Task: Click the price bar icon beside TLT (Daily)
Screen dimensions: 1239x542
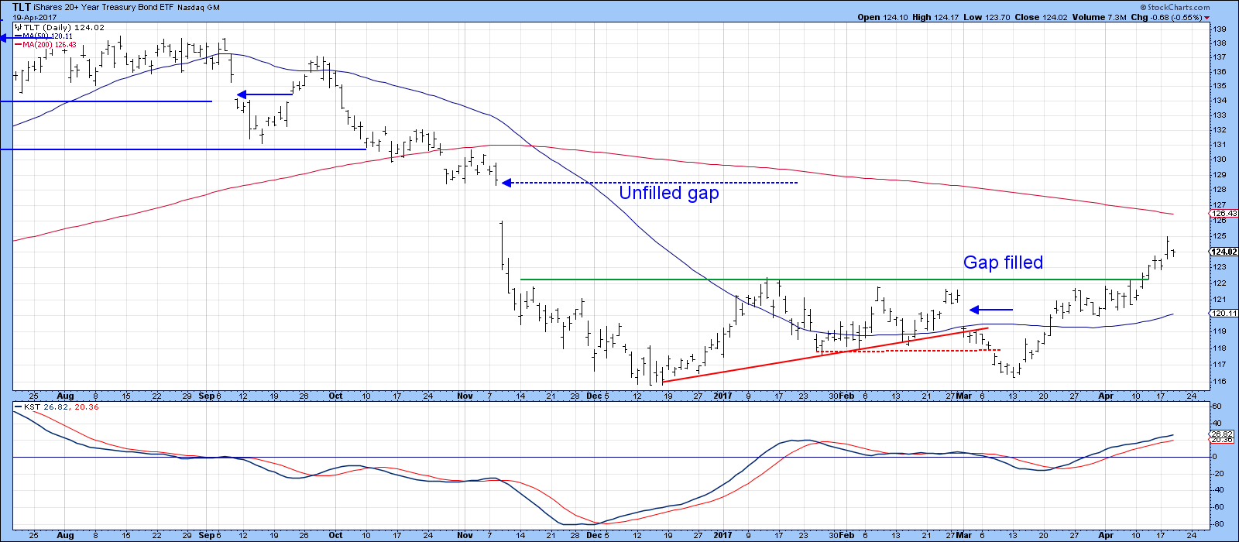Action: tap(18, 26)
